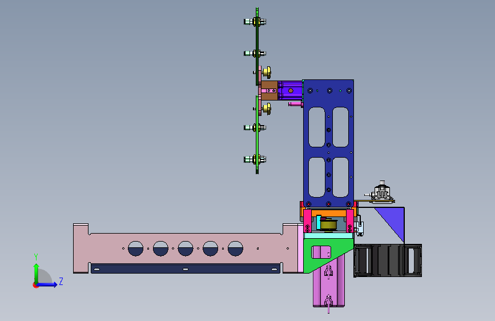
Task: Click the blue Z axis arrow of the triad
Action: click(47, 284)
